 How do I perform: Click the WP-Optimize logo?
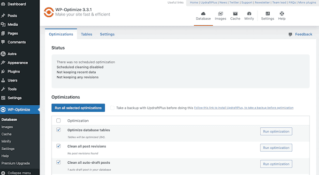click(x=49, y=12)
